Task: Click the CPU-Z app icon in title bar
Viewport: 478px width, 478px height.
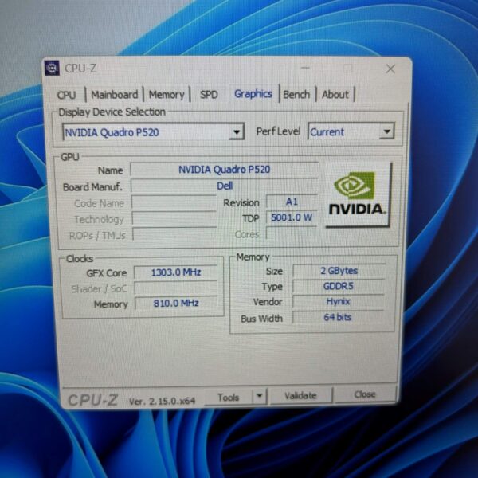Action: click(x=52, y=68)
